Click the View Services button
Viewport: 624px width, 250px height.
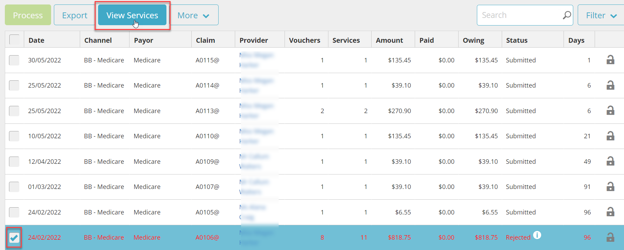click(132, 15)
